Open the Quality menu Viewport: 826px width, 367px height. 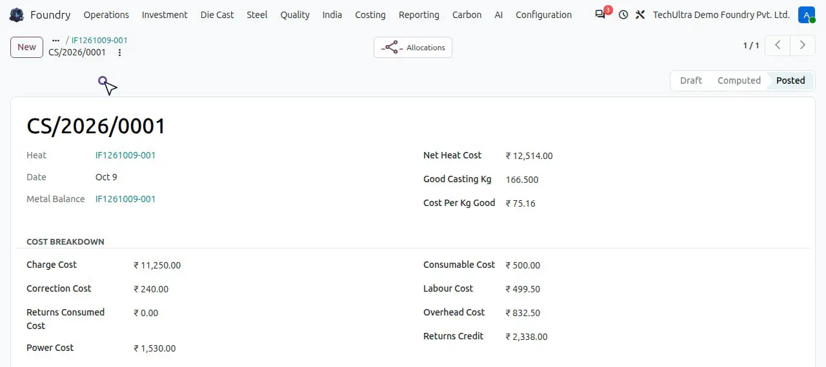(295, 15)
